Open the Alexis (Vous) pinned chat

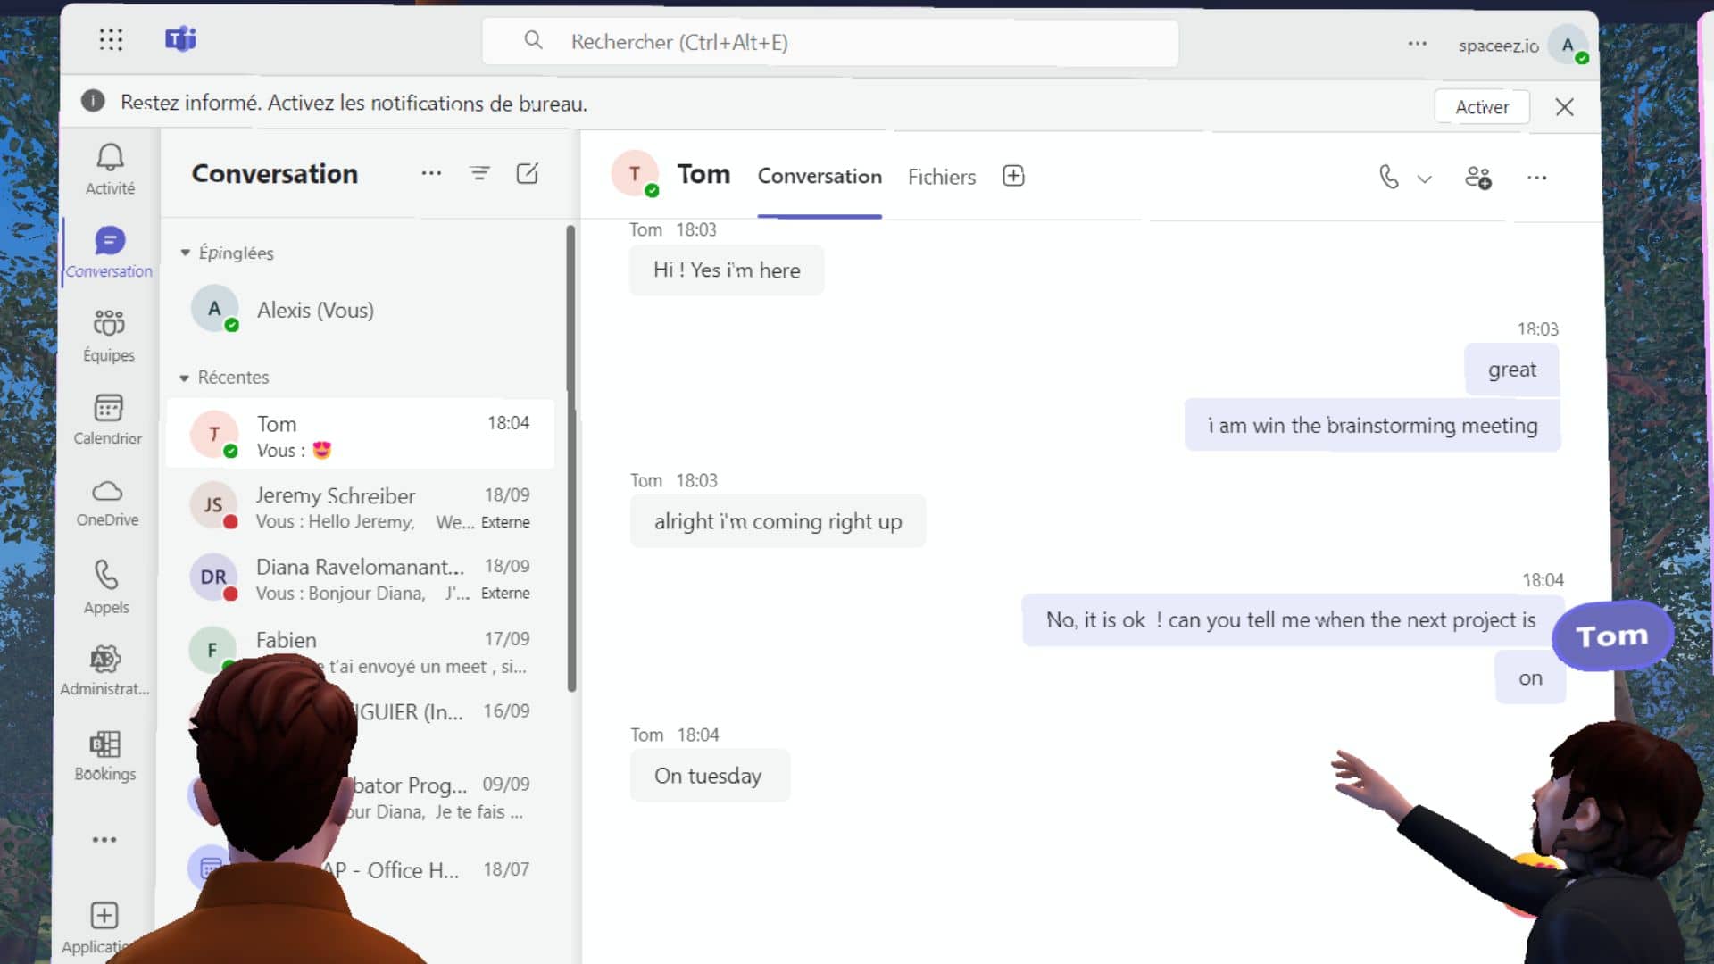pyautogui.click(x=360, y=310)
